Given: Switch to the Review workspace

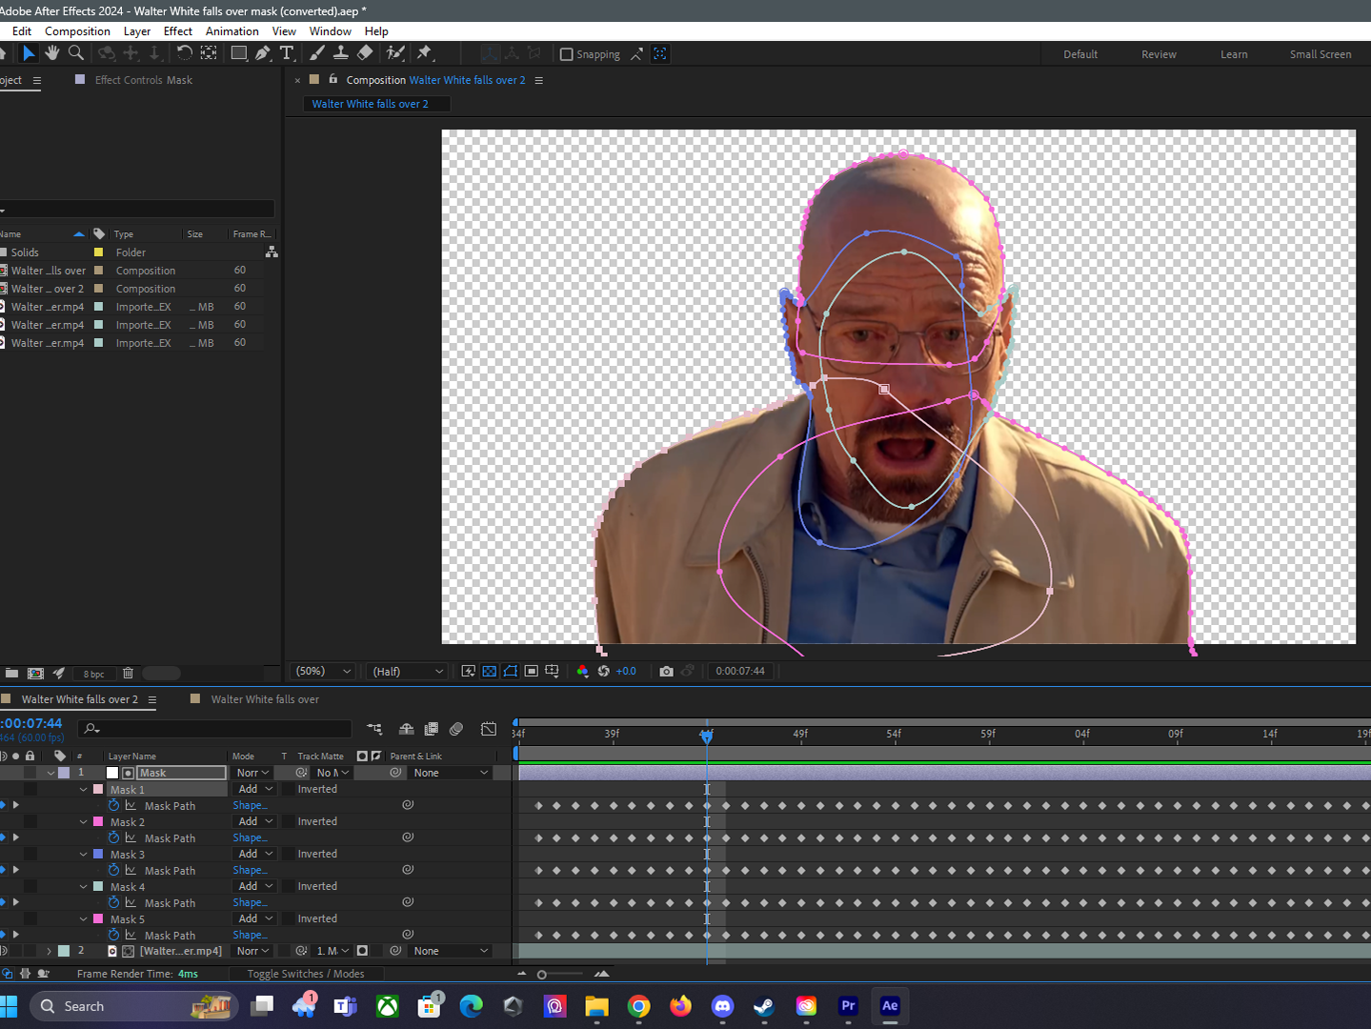Looking at the screenshot, I should [1159, 54].
